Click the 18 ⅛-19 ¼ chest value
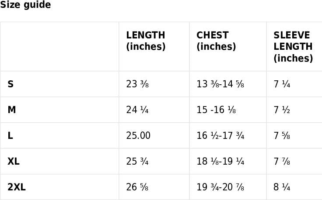The image size is (322, 200). pyautogui.click(x=220, y=162)
